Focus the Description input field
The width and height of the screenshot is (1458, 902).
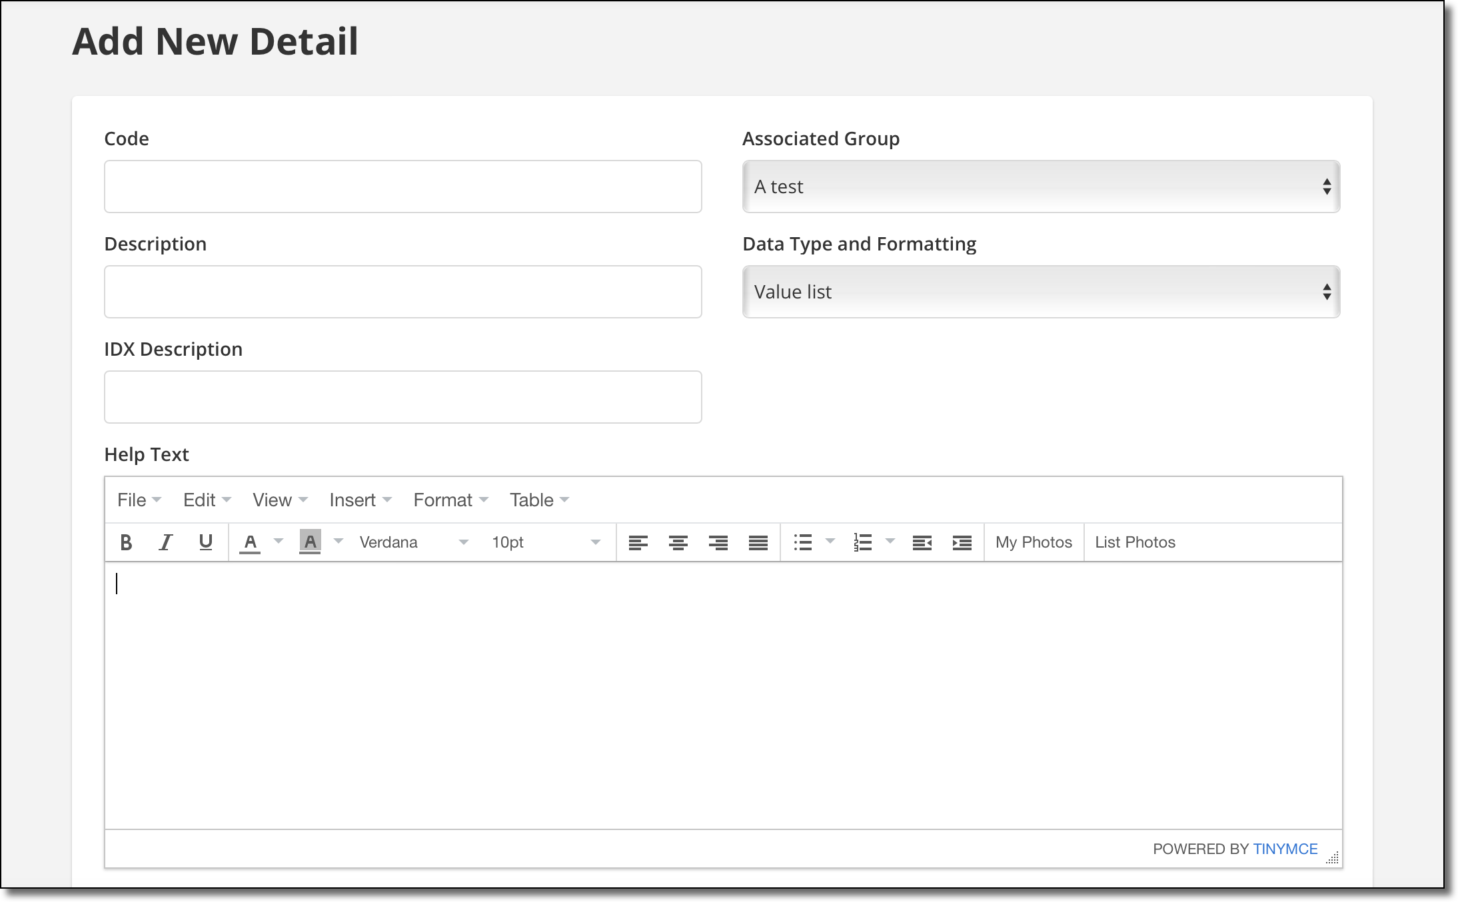click(x=403, y=292)
